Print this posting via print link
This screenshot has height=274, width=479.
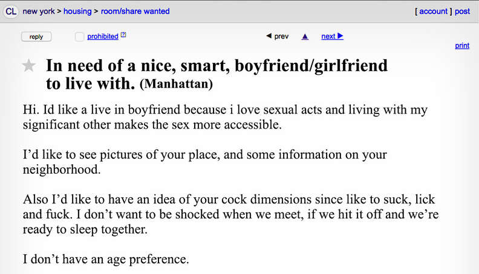point(462,45)
